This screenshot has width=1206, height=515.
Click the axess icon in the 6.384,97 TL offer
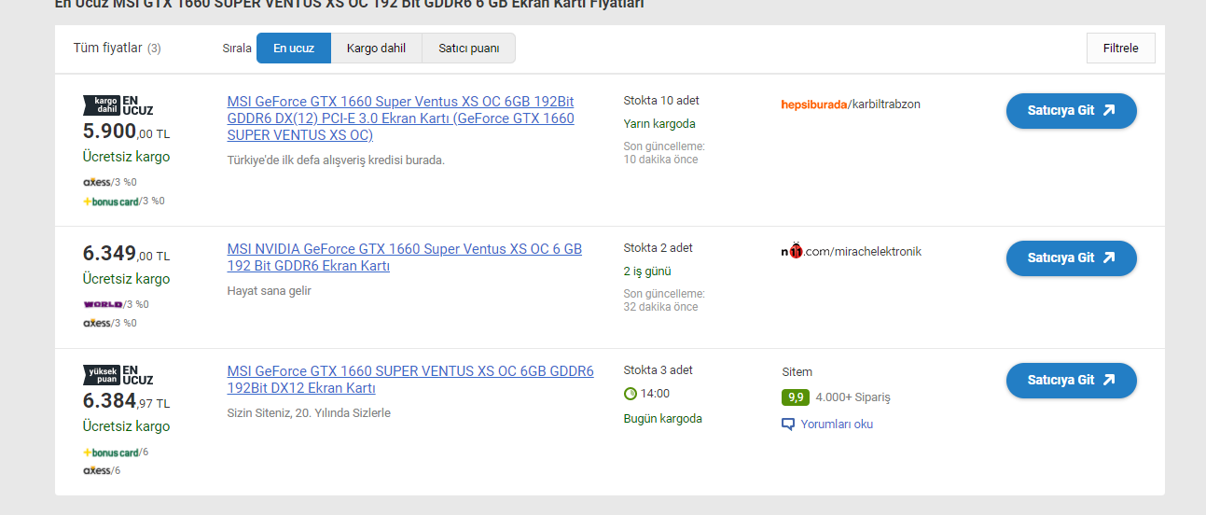pyautogui.click(x=97, y=470)
